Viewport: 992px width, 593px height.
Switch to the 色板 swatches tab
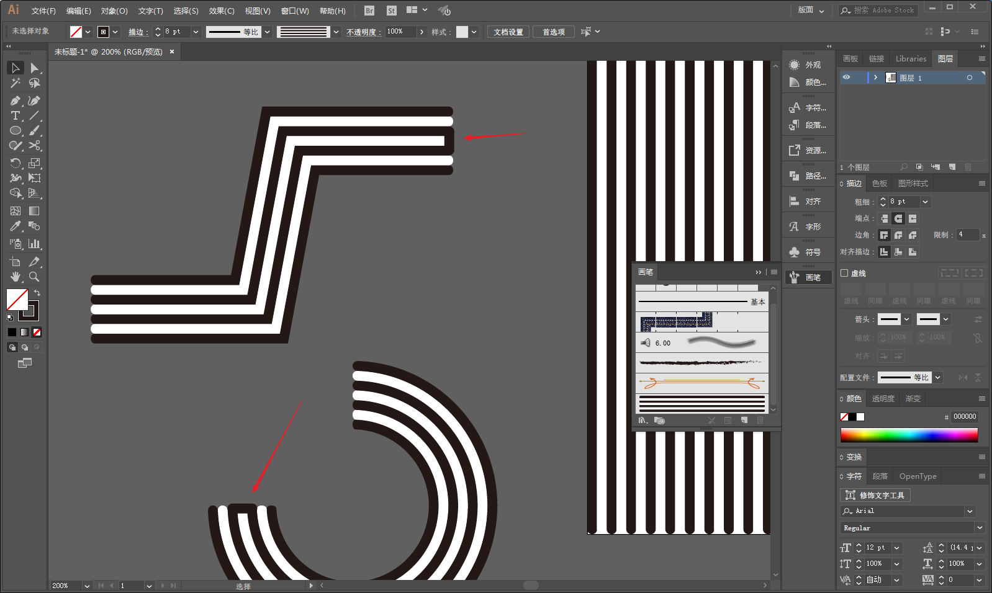pos(880,184)
